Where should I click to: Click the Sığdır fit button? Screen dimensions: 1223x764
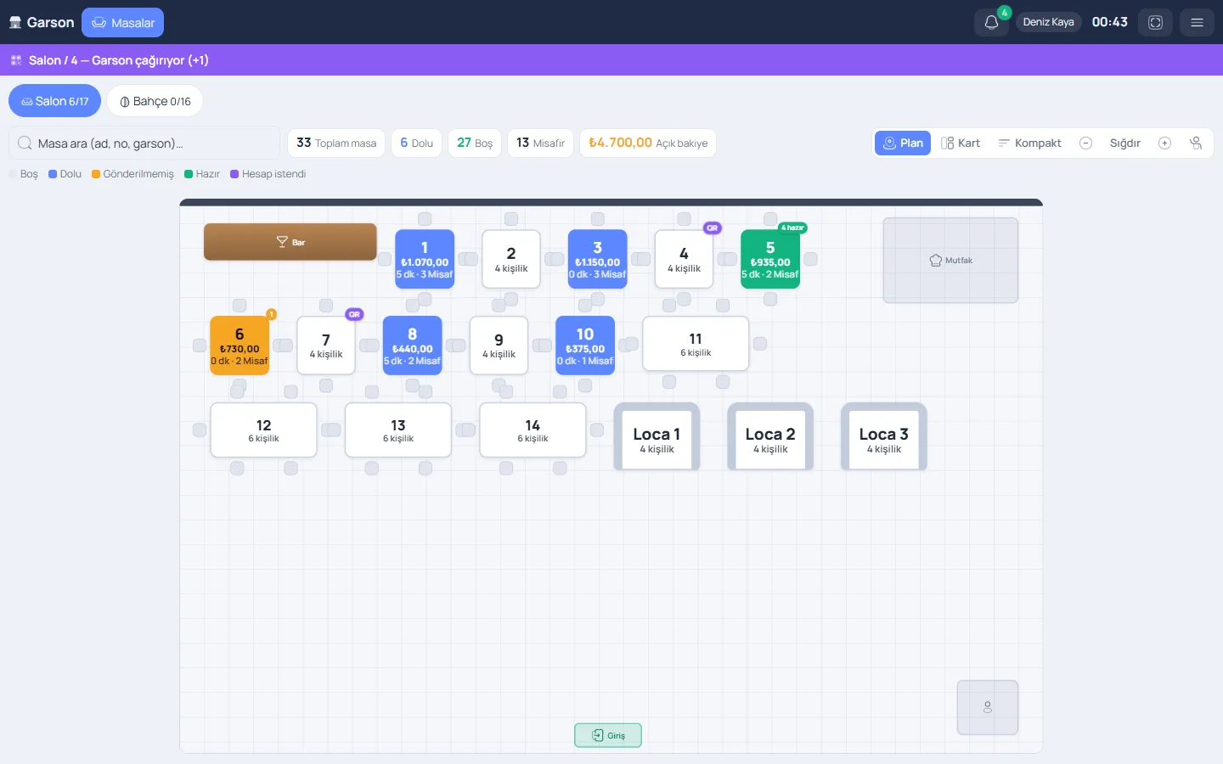(1124, 143)
